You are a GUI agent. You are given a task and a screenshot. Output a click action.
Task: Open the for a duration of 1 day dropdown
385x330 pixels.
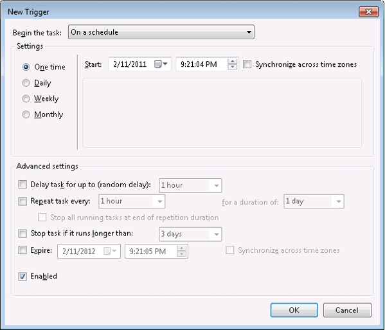[314, 201]
